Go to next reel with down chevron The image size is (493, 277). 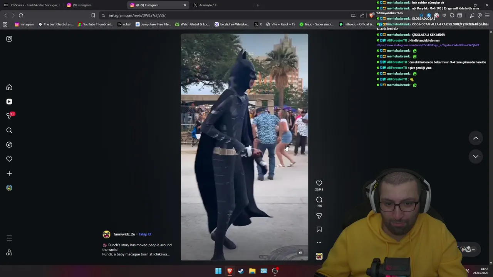point(476,156)
